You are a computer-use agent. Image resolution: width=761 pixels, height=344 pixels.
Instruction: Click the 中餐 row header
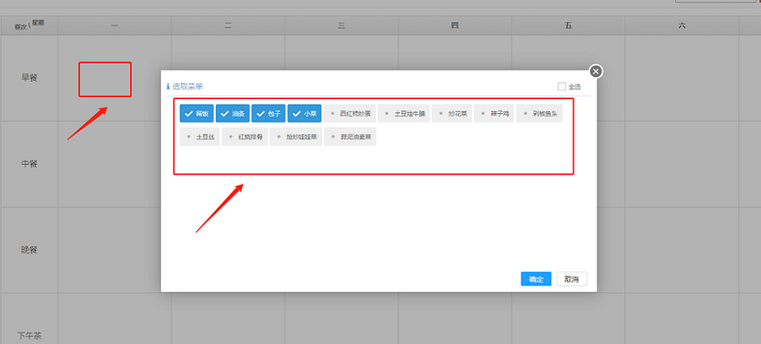click(x=29, y=163)
